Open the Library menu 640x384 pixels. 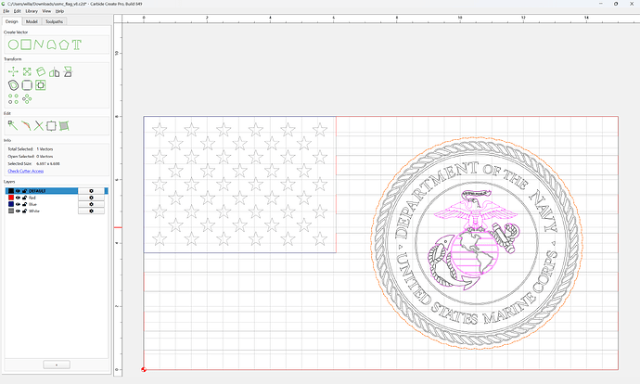click(32, 11)
